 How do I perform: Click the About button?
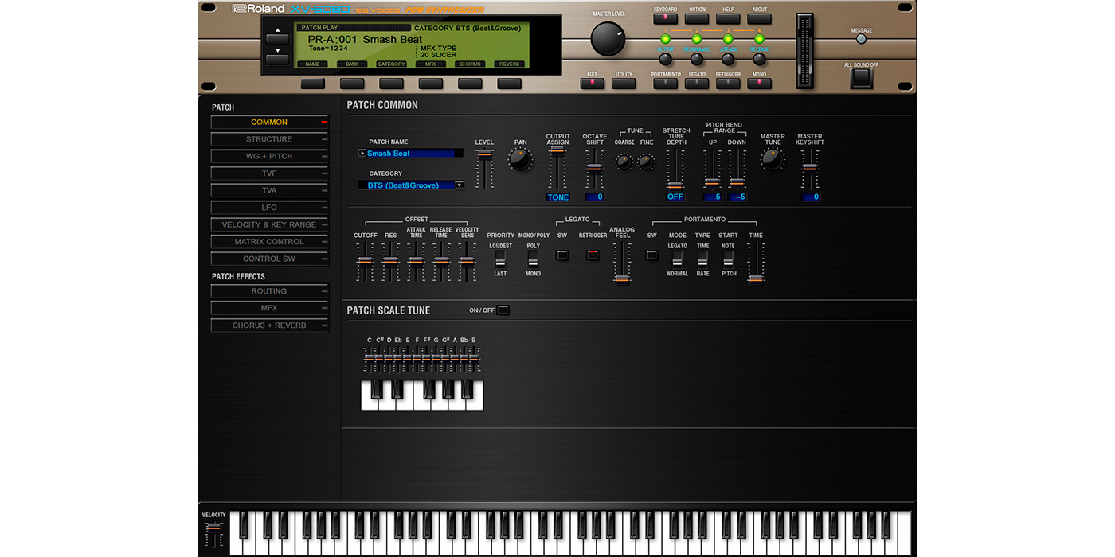tap(760, 18)
